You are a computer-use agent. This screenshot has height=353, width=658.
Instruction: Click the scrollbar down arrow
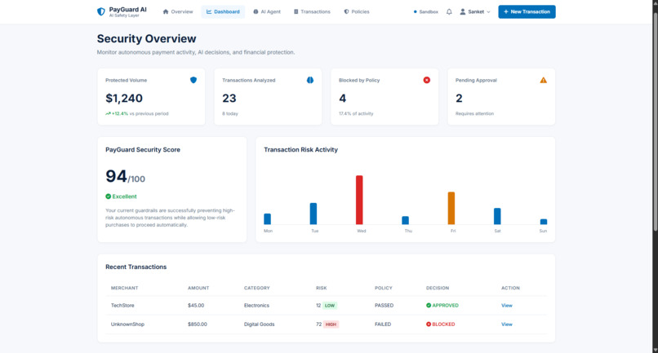655,350
